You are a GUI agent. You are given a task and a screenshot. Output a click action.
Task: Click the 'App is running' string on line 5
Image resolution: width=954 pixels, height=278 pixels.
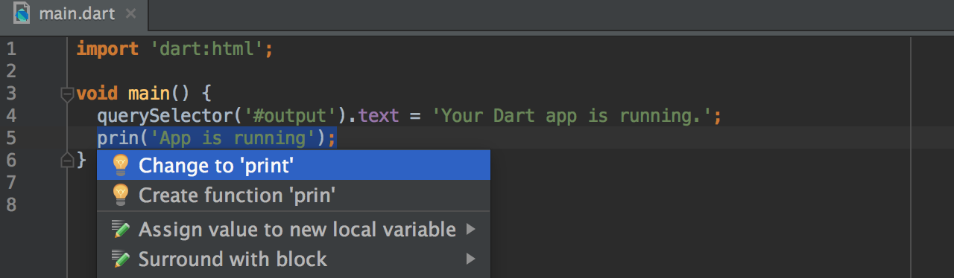point(233,138)
